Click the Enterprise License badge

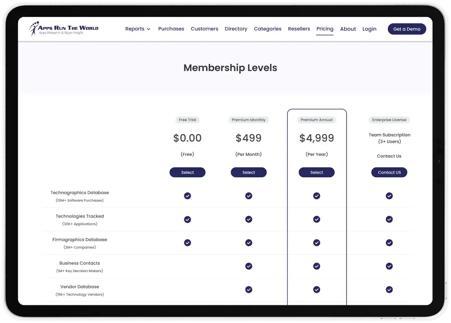pos(389,120)
